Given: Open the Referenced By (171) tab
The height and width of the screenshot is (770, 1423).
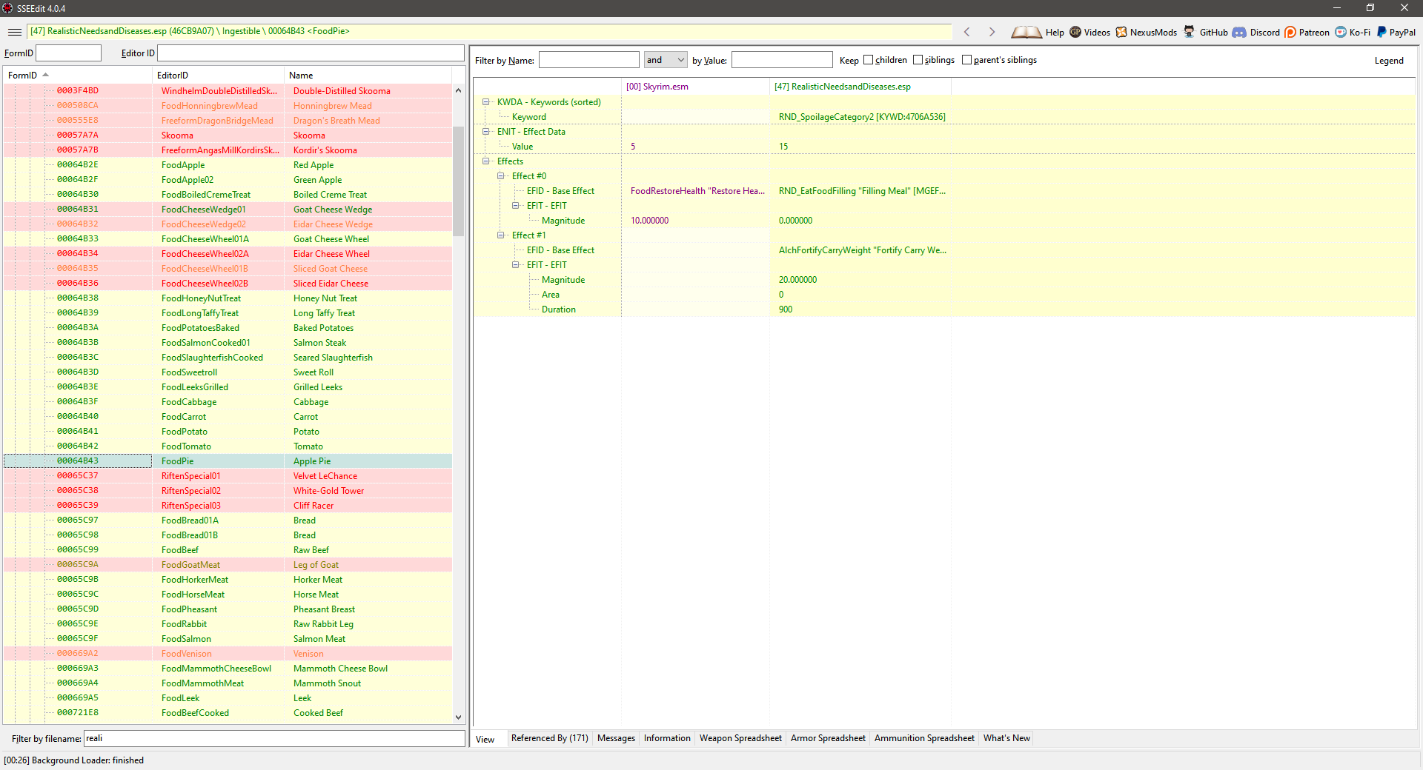Looking at the screenshot, I should 549,738.
